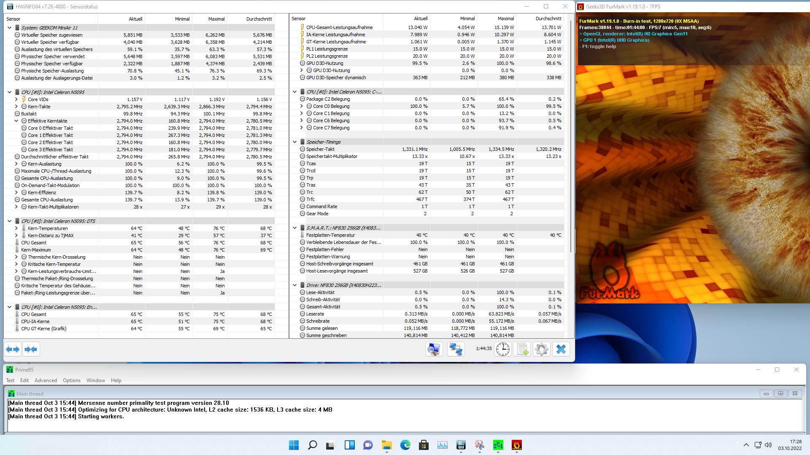Expand the Kern-Temperaturen row
The image size is (810, 455).
(x=16, y=228)
